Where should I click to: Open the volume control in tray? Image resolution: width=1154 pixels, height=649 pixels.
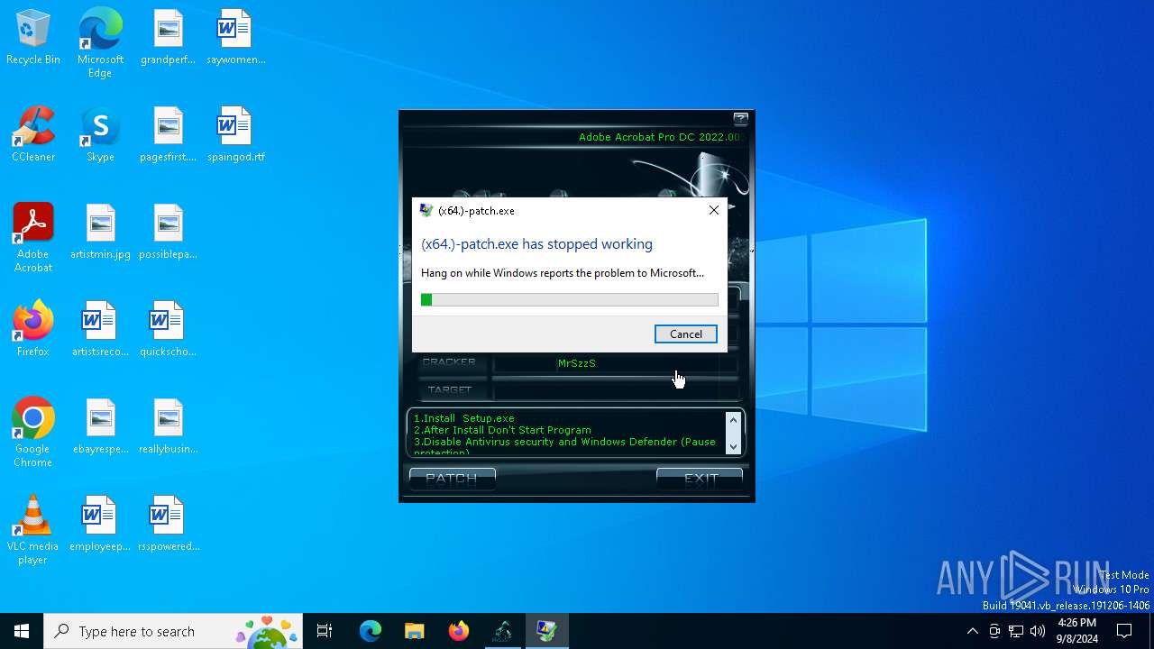pos(1038,631)
